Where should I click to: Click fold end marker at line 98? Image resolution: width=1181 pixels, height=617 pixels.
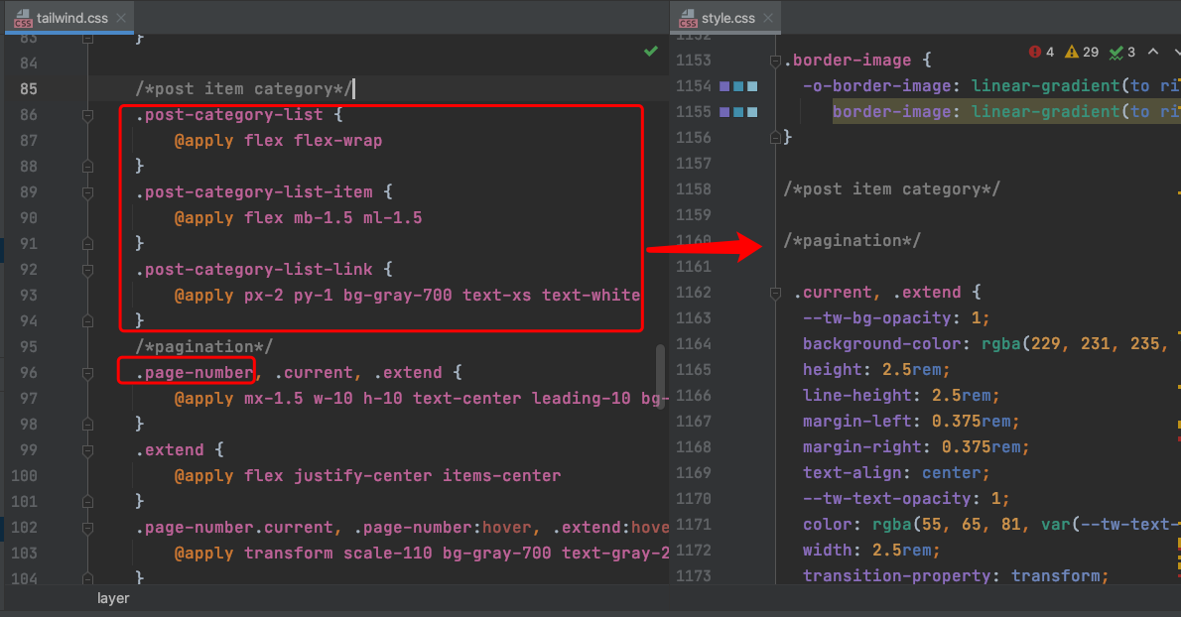pos(88,425)
